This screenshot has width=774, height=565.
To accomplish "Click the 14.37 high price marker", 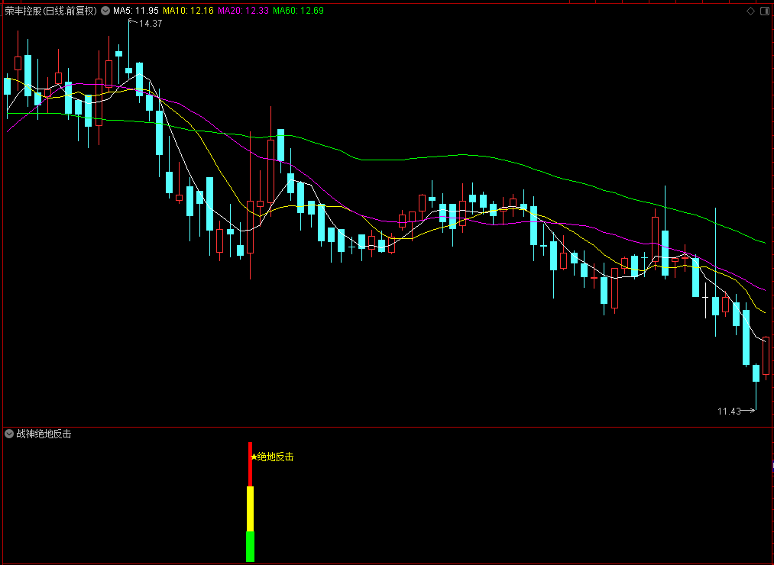I will (150, 23).
